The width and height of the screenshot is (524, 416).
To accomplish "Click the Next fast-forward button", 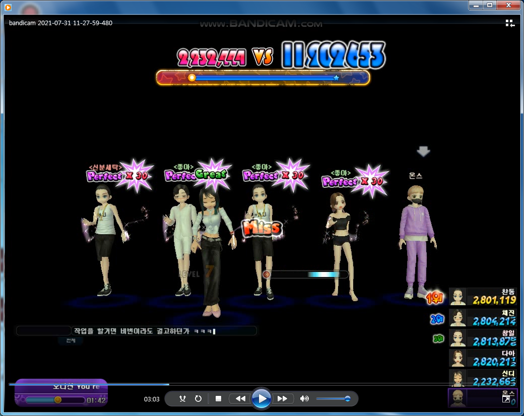I will click(282, 398).
